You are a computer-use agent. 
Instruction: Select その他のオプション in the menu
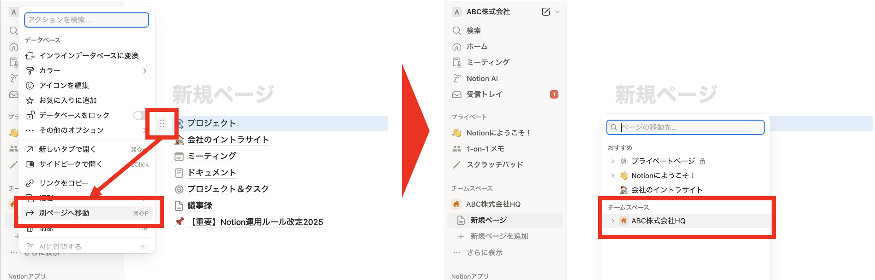pos(87,130)
